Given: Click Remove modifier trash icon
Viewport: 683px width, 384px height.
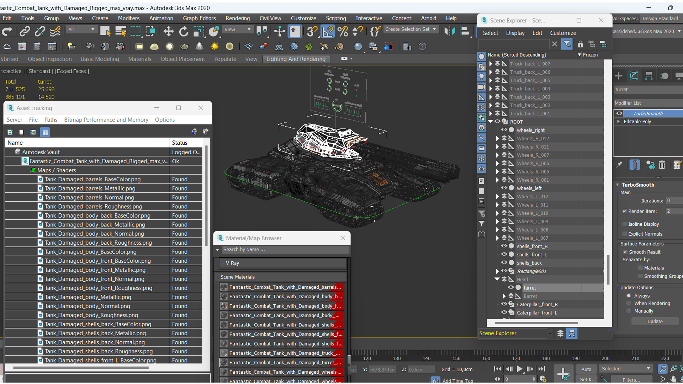Looking at the screenshot, I should click(662, 165).
